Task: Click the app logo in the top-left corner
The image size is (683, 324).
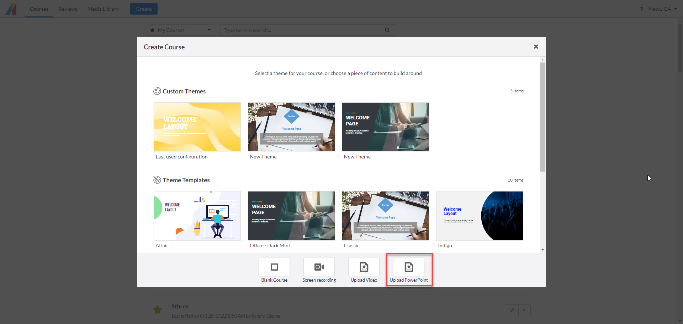Action: [x=11, y=9]
